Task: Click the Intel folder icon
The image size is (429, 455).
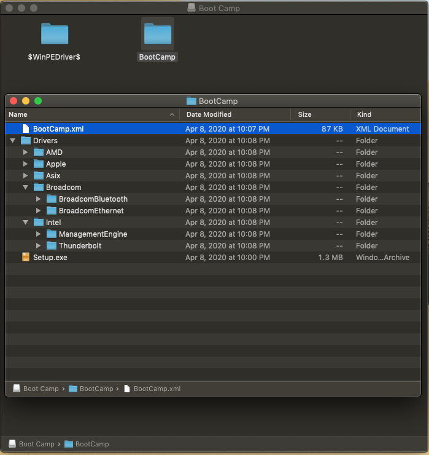Action: click(39, 223)
